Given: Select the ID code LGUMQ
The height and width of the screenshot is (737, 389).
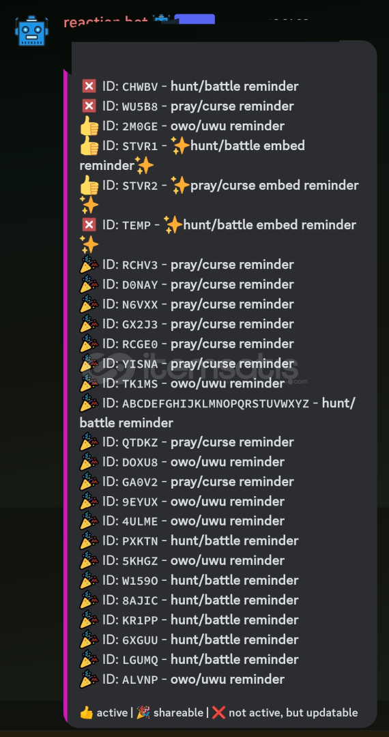Looking at the screenshot, I should (x=140, y=659).
